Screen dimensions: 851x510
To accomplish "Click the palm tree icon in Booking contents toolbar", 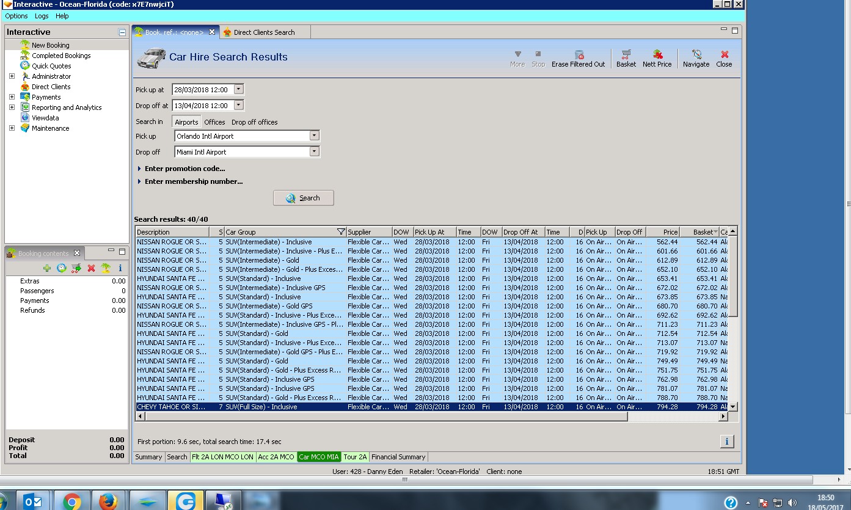I will (x=106, y=268).
